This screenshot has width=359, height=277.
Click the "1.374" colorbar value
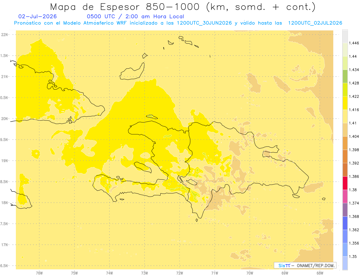pyautogui.click(x=354, y=203)
